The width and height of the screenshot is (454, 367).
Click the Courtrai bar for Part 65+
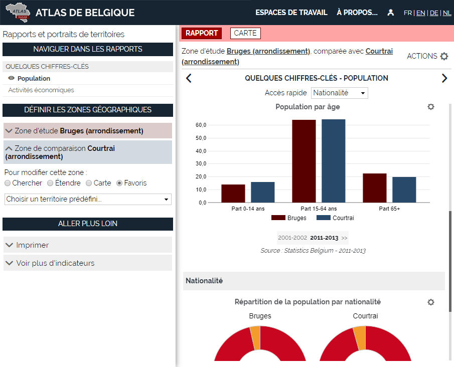tap(404, 190)
